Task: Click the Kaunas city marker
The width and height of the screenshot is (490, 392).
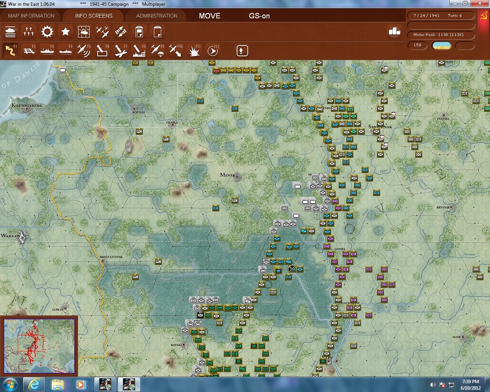Action: pyautogui.click(x=134, y=108)
